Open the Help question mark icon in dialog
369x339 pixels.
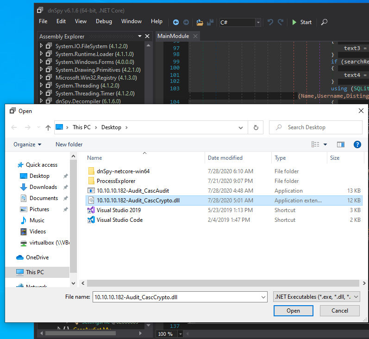point(357,144)
